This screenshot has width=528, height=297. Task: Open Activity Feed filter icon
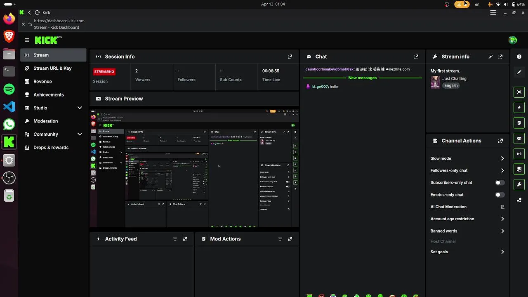coord(175,239)
